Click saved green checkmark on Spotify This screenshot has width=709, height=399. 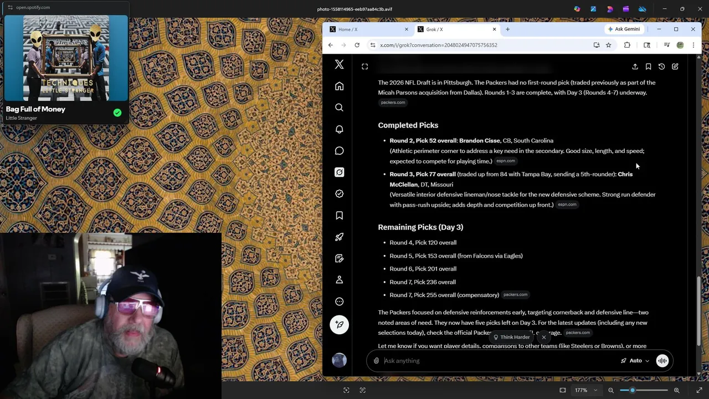(x=117, y=112)
